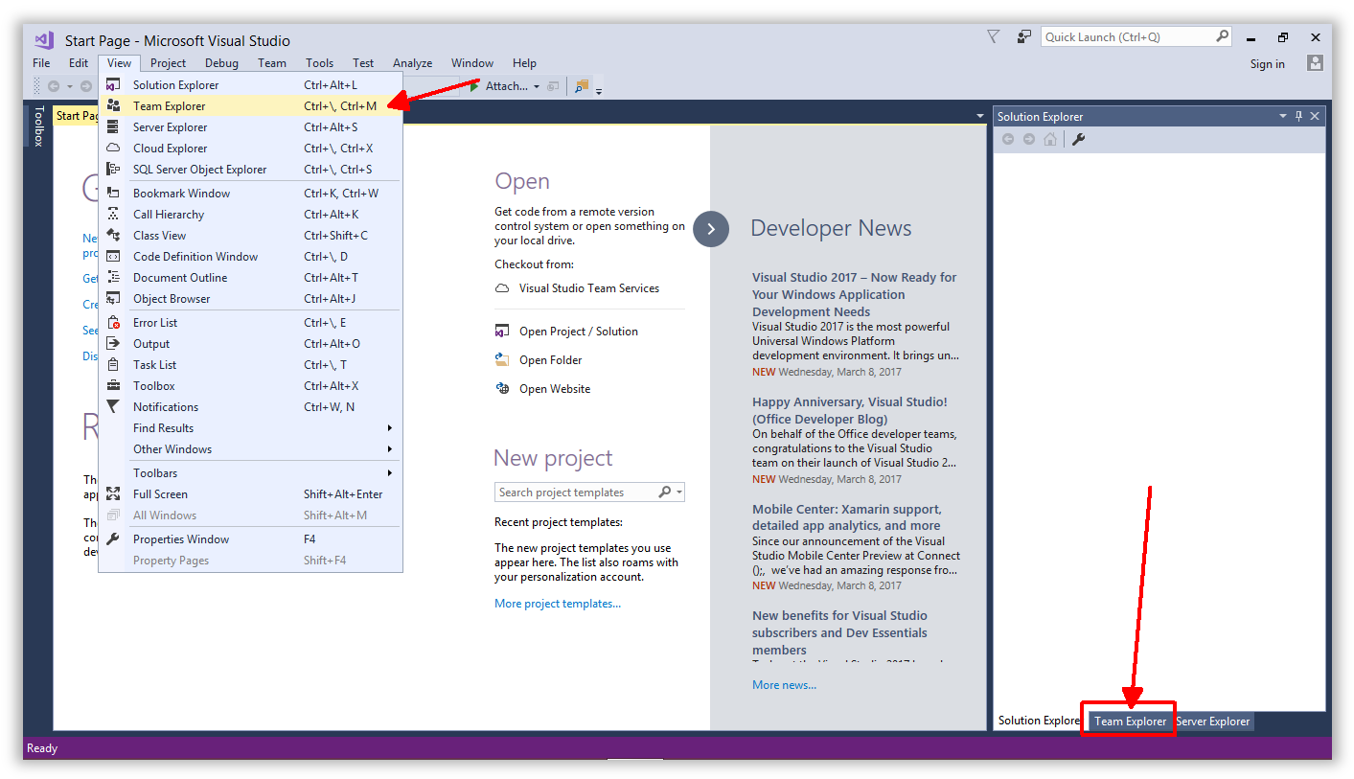Open the Tools menu

click(x=319, y=63)
